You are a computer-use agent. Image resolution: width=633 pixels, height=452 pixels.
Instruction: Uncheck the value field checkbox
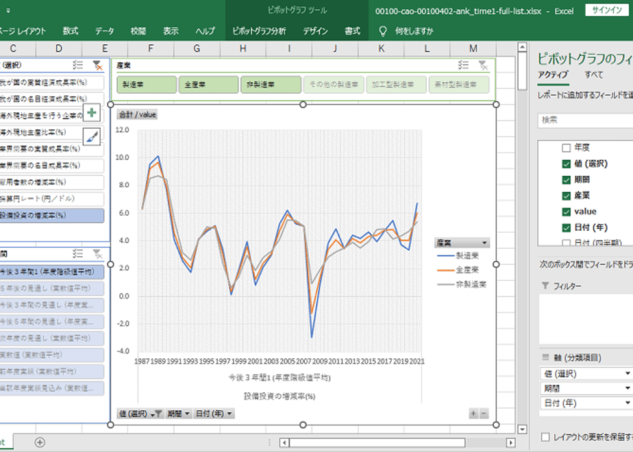566,212
